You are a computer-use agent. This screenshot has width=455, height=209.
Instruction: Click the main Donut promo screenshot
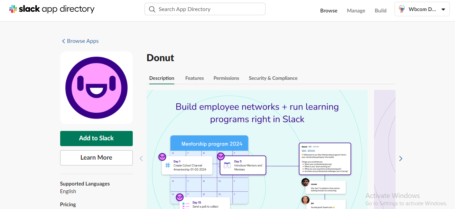point(257,149)
